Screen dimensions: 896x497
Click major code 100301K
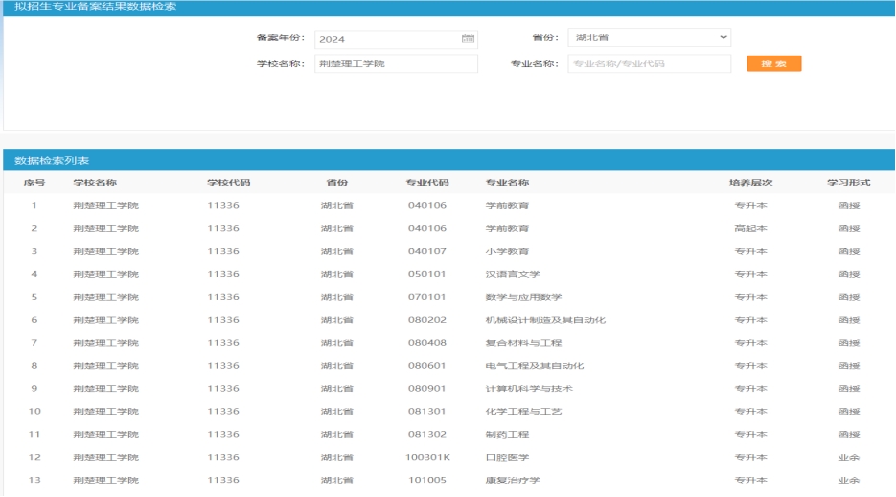428,457
